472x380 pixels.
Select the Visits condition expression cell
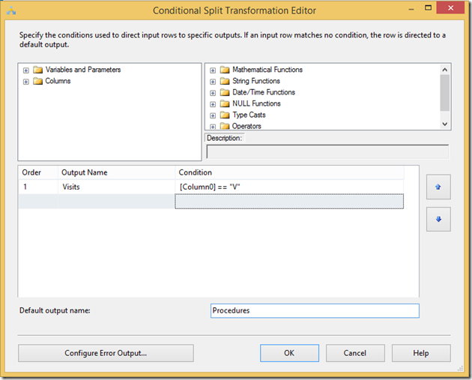coord(288,187)
